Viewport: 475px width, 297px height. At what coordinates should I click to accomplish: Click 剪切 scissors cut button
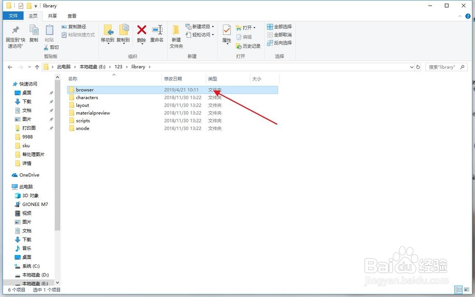click(51, 47)
